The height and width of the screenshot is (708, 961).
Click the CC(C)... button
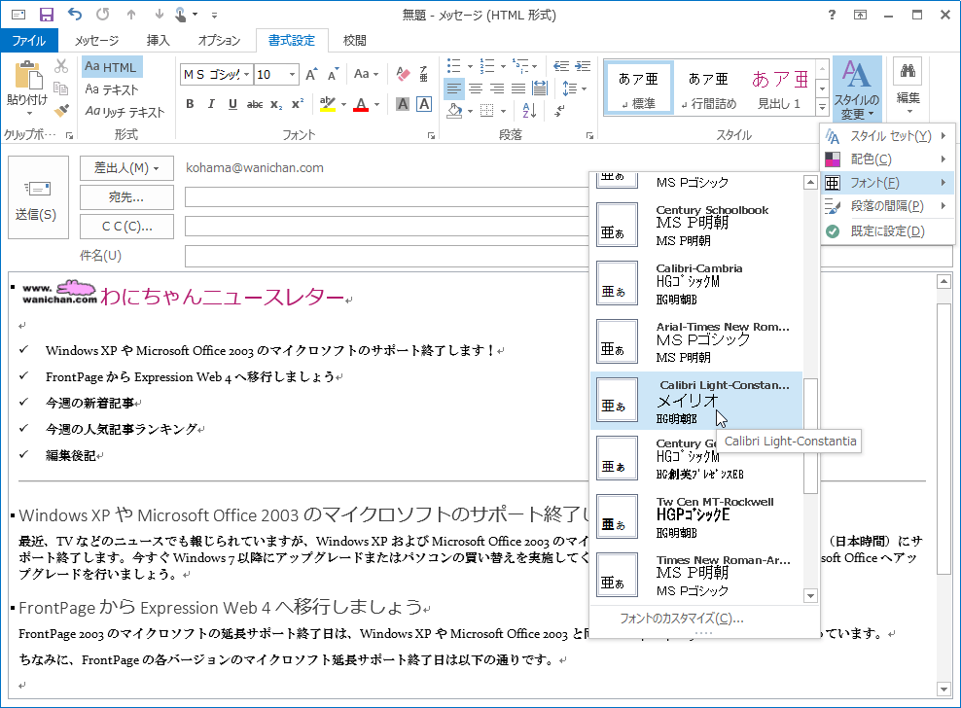click(x=126, y=227)
